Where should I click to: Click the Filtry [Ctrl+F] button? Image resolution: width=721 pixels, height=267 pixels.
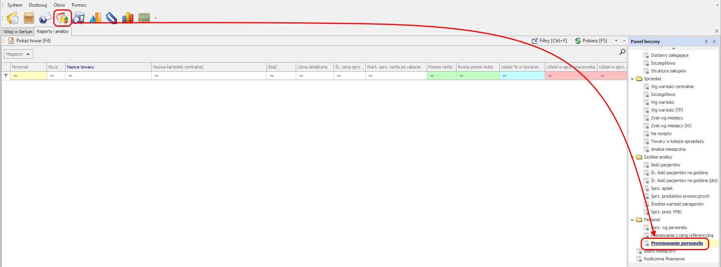(549, 41)
